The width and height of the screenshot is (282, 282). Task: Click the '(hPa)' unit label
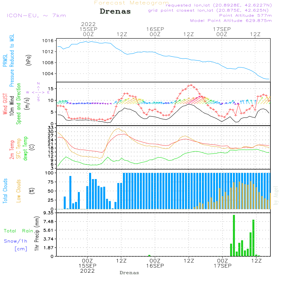(28, 60)
